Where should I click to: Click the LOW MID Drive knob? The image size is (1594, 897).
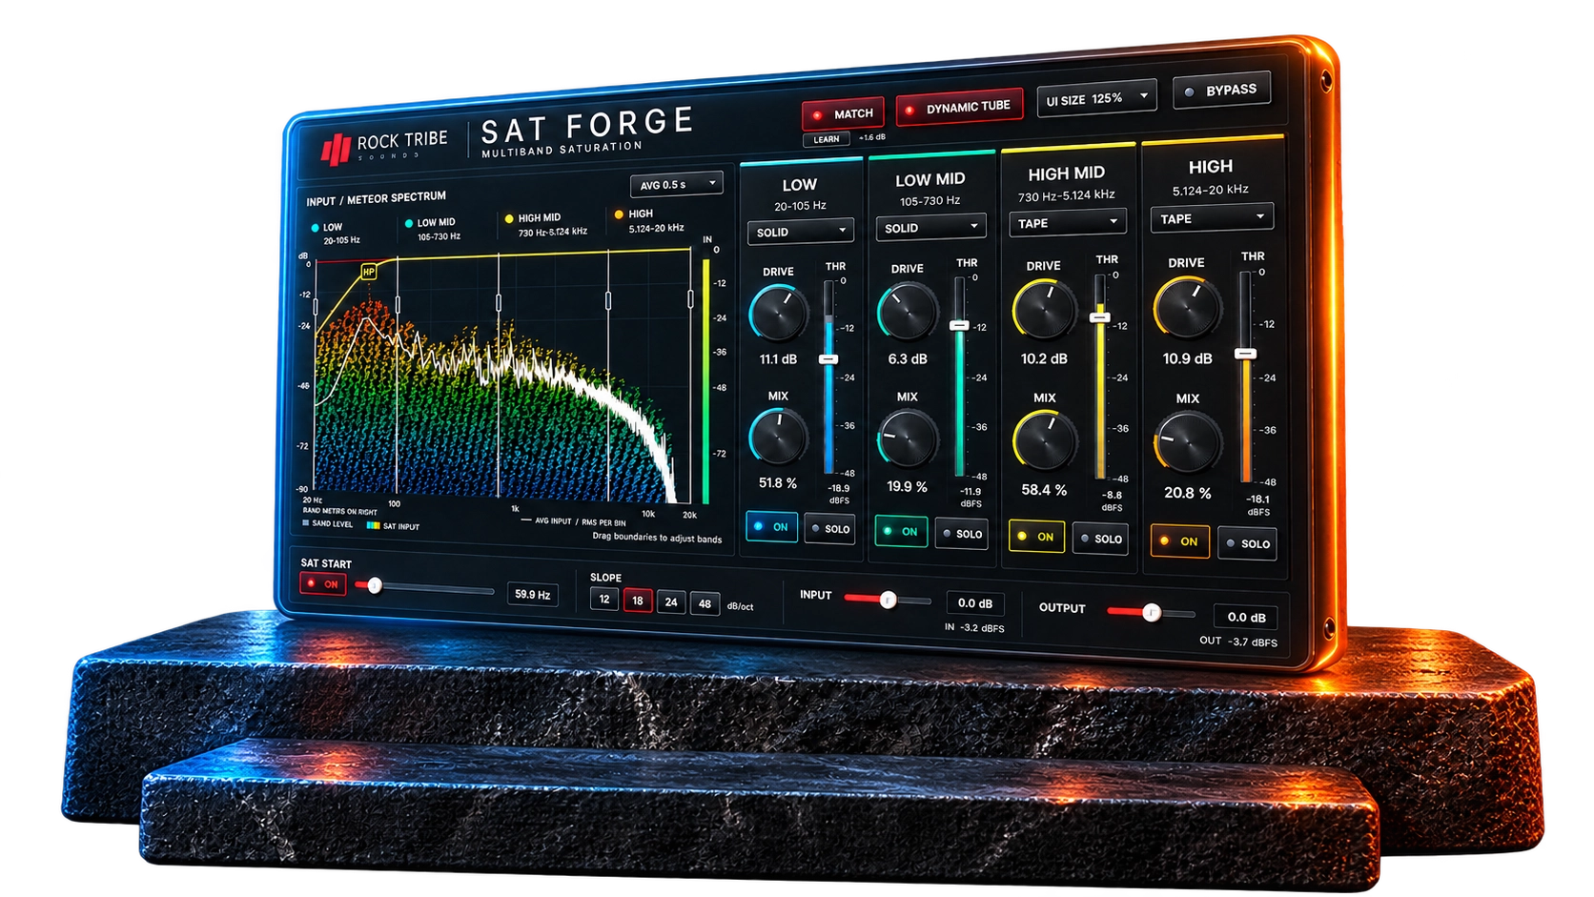(x=907, y=312)
